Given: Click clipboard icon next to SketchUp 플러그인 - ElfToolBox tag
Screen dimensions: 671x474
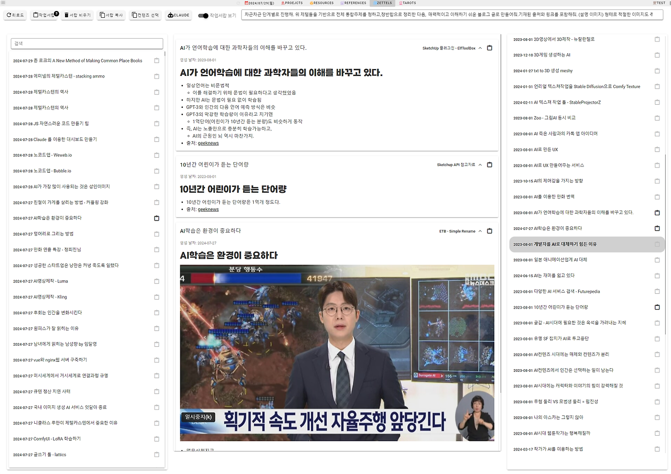Looking at the screenshot, I should tap(490, 48).
